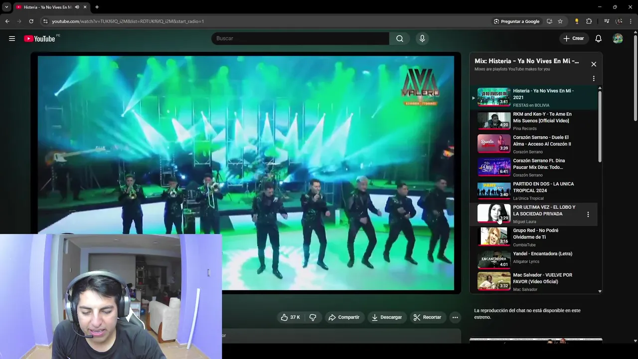
Task: Open the Chrome profile avatar
Action: click(619, 21)
